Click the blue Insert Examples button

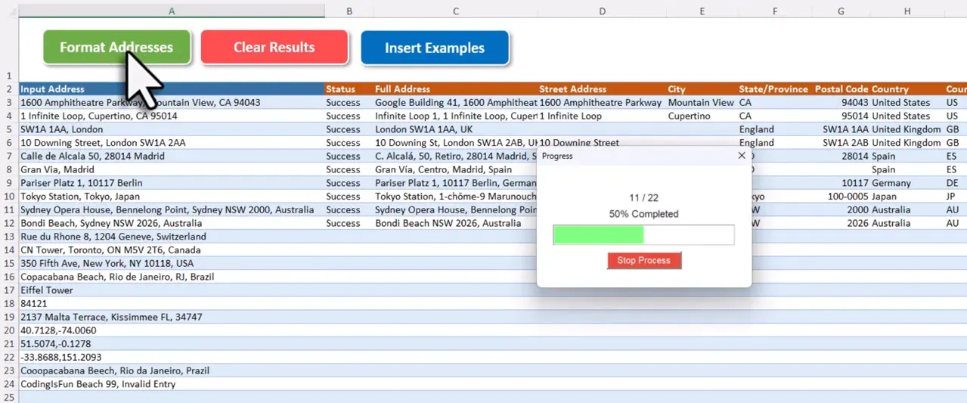point(435,48)
